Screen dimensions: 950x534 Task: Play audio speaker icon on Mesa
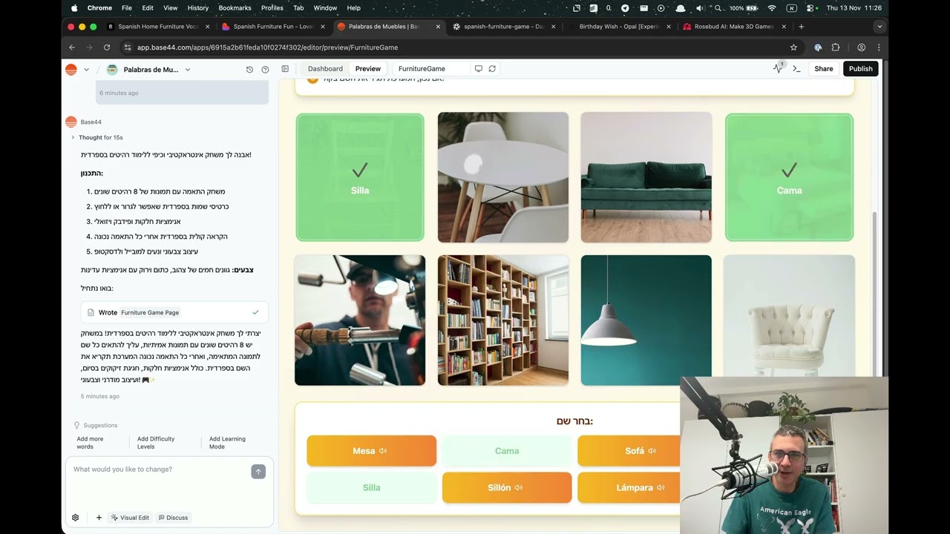(383, 451)
